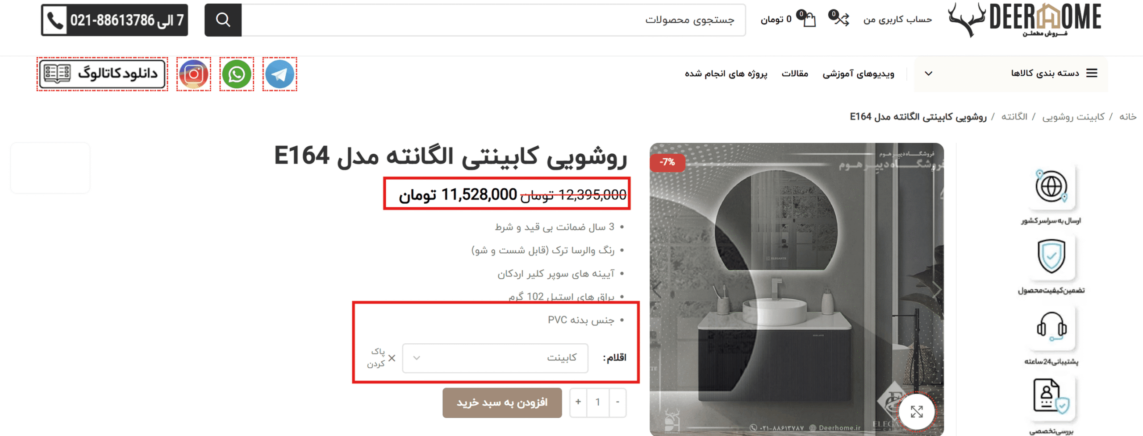Viewport: 1143px width, 436px height.
Task: Decrease quantity with the minus button
Action: pos(618,402)
